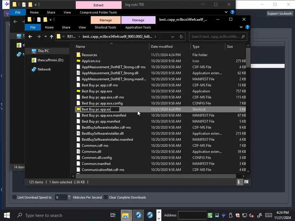Viewport: 295px width, 221px height.
Task: Click the Soulseek bird icon in system tray
Action: coord(224,215)
